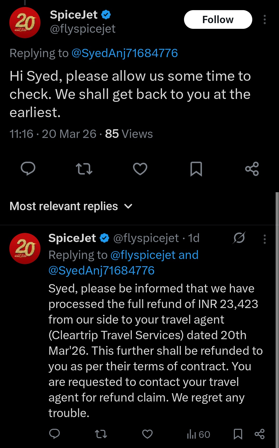The width and height of the screenshot is (279, 448).
Task: Click the Grok icon on refund reply
Action: tap(239, 238)
